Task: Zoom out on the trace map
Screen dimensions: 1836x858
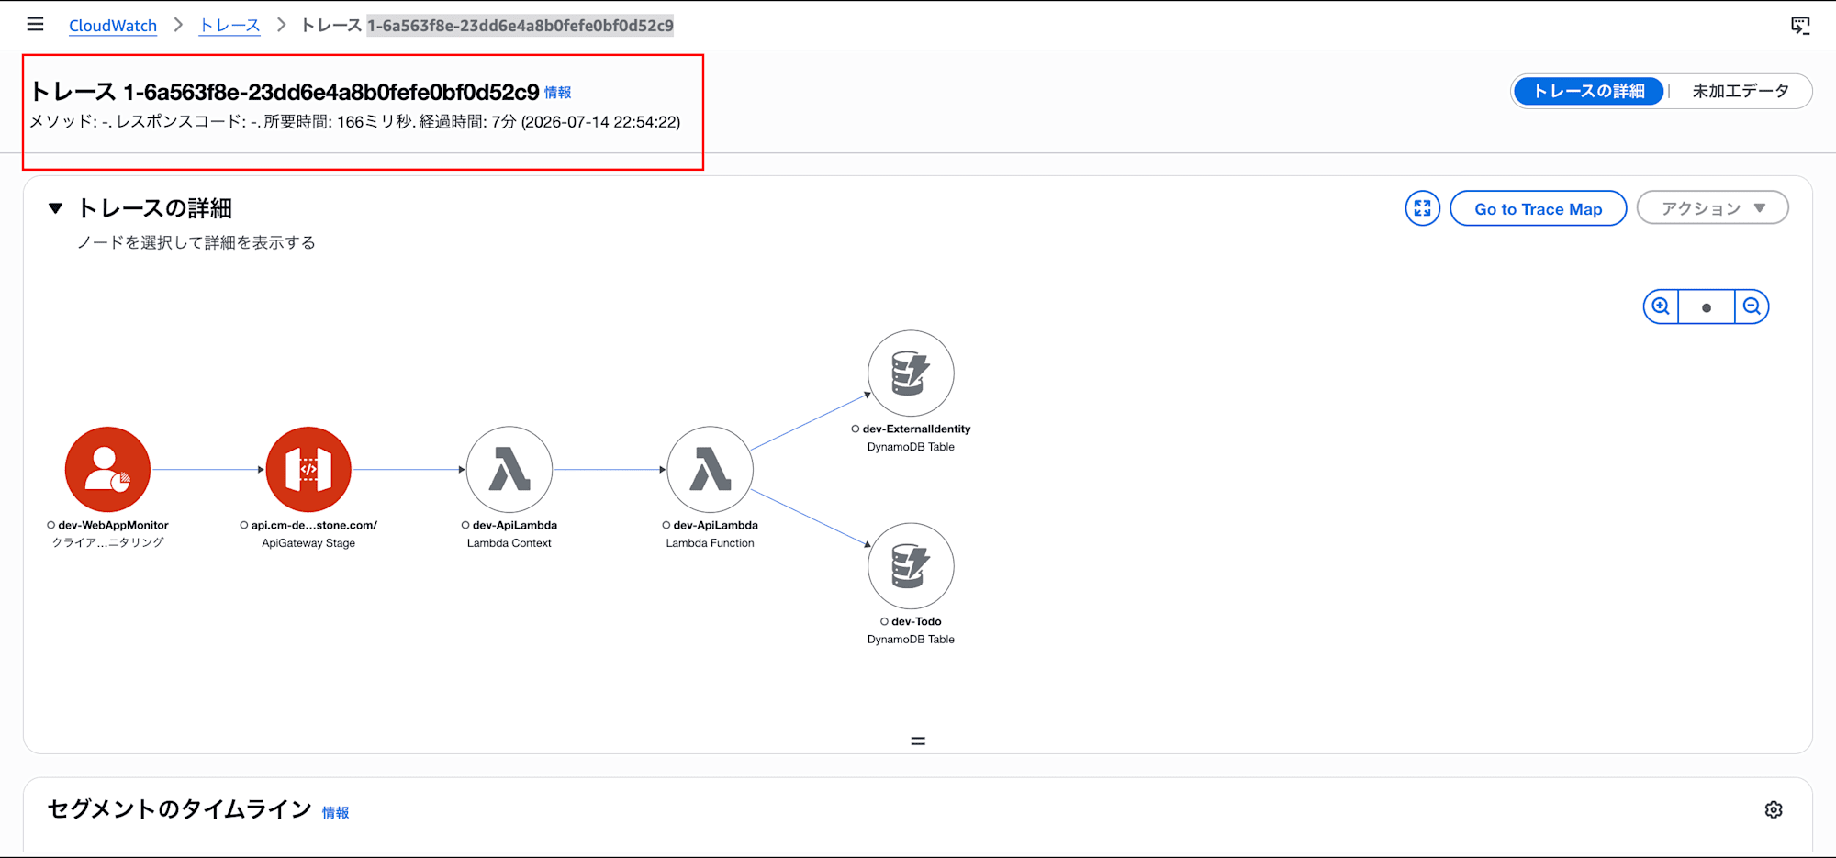Action: (1752, 306)
